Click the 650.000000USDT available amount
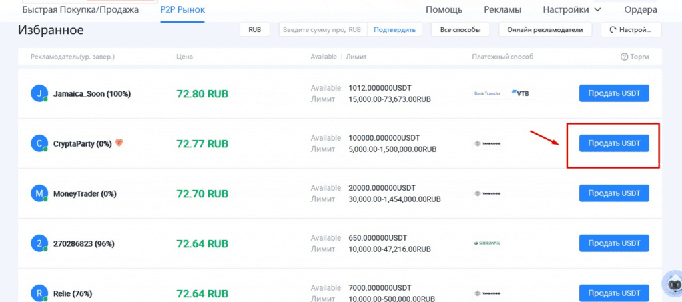Viewport: 682px width, 302px height. coord(378,238)
